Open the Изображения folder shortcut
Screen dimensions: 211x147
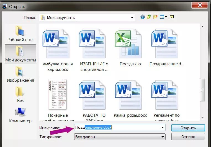pyautogui.click(x=20, y=74)
